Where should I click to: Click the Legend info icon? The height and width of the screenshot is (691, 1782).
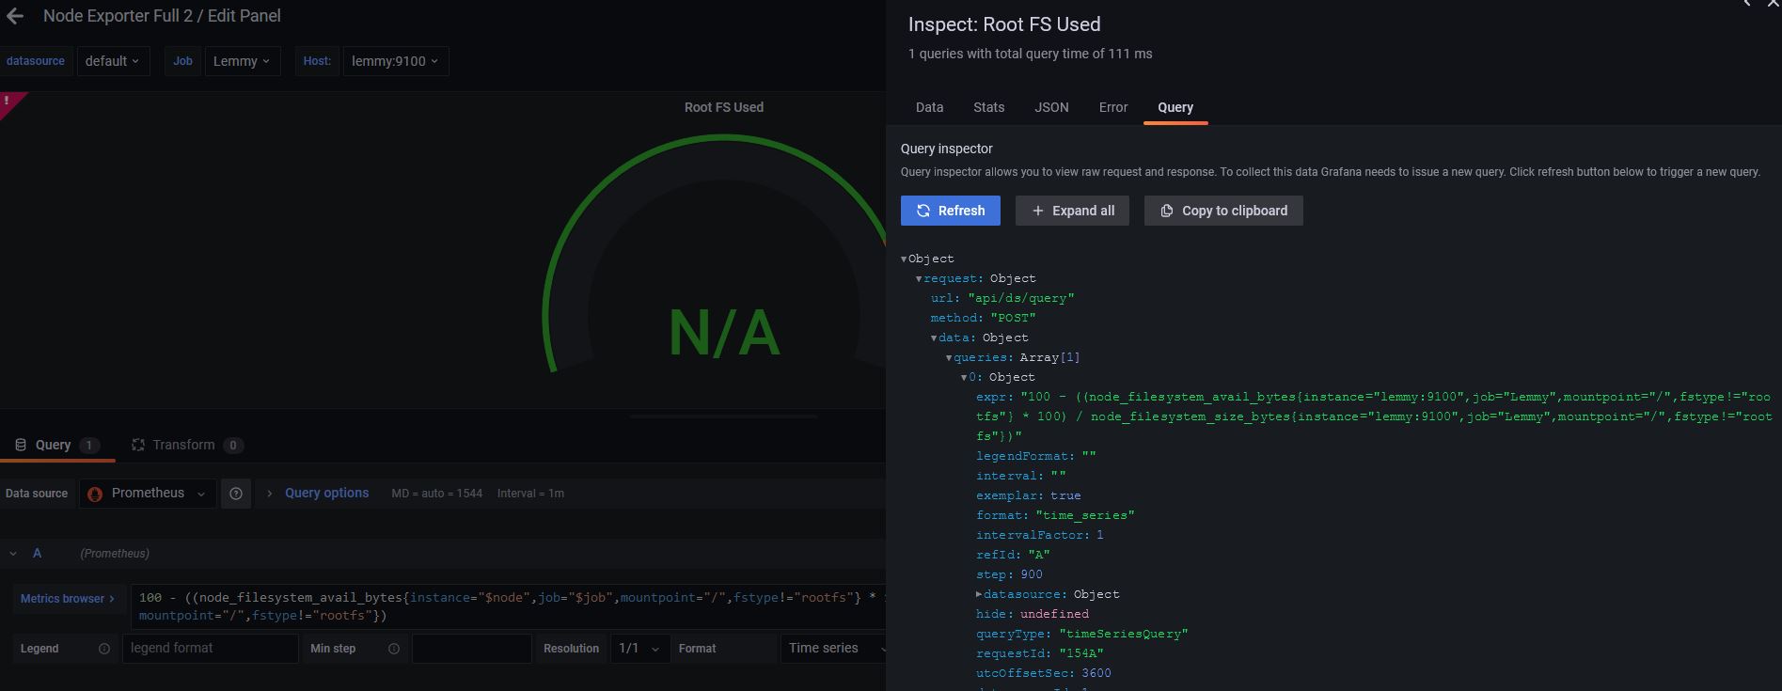[x=104, y=649]
